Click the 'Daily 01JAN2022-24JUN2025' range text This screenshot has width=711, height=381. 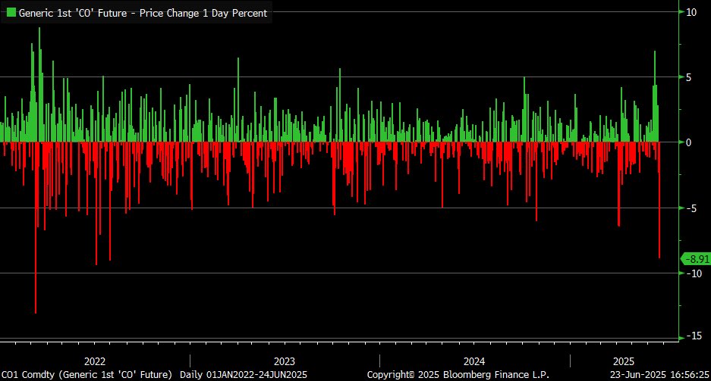pyautogui.click(x=244, y=375)
